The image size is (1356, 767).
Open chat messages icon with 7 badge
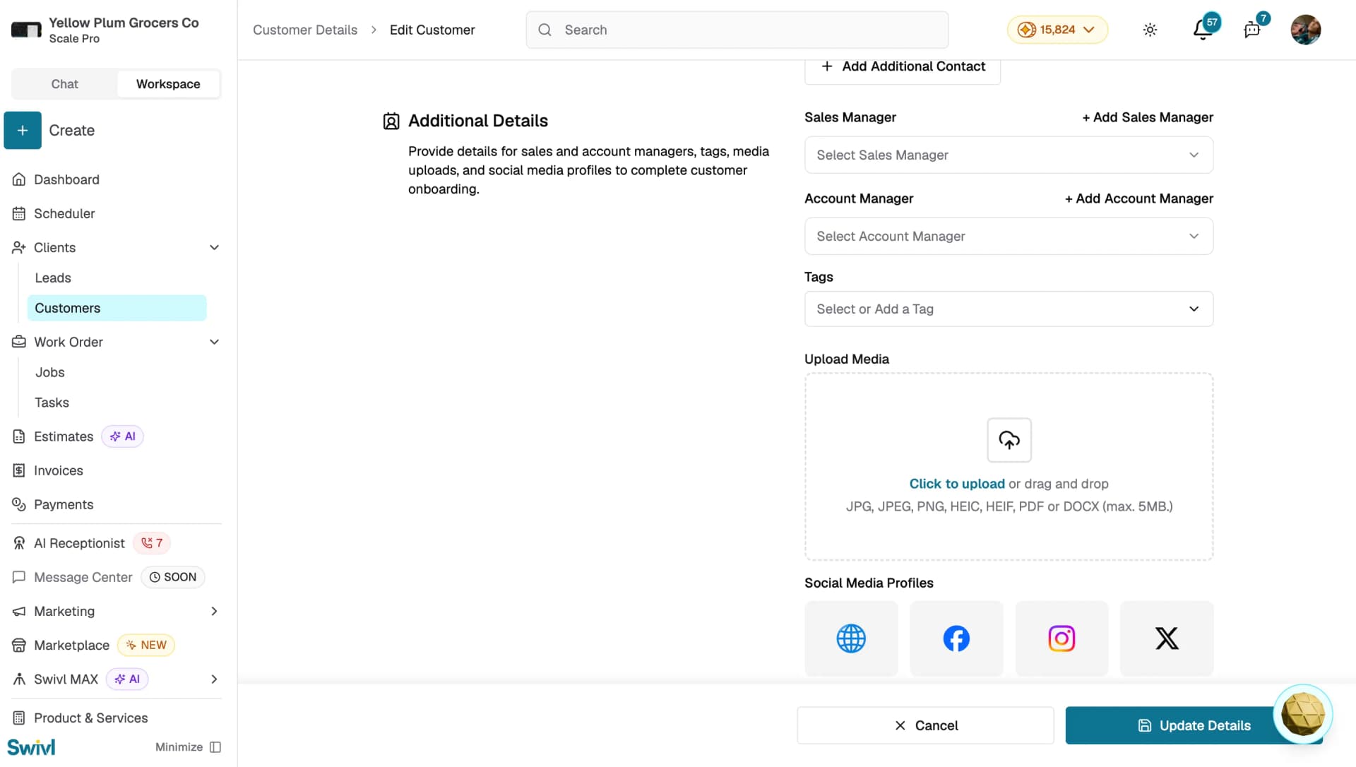click(x=1252, y=30)
